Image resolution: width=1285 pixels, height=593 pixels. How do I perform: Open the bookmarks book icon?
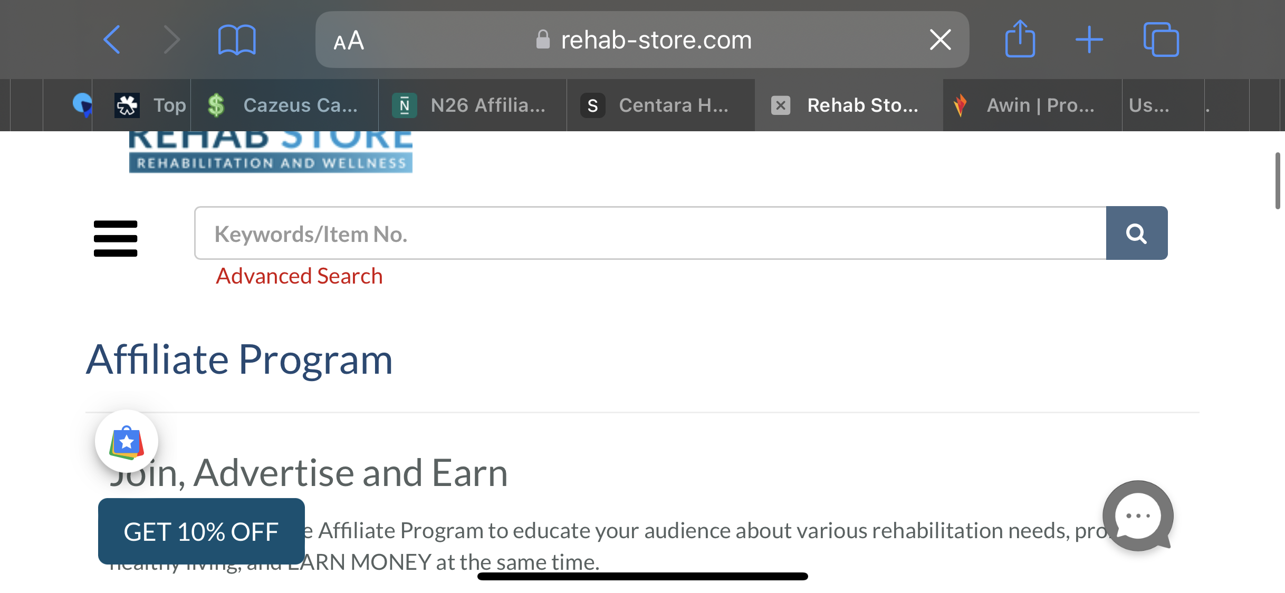pos(237,40)
